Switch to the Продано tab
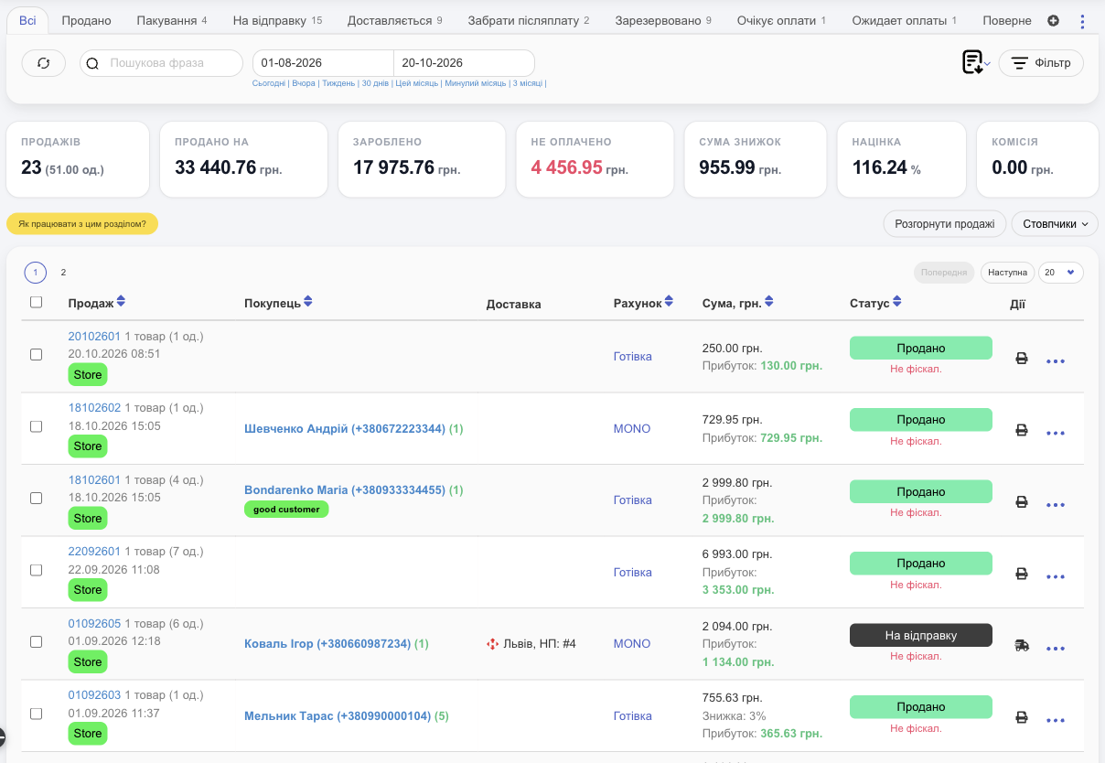 coord(86,20)
